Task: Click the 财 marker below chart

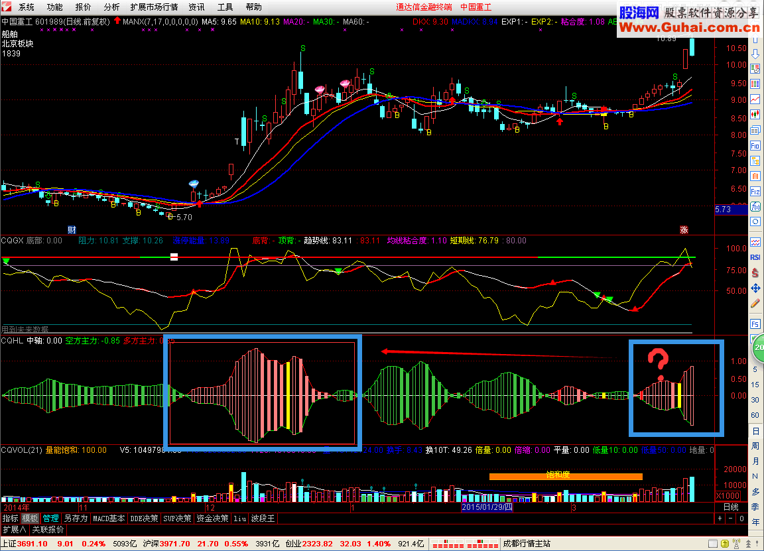Action: [x=72, y=230]
